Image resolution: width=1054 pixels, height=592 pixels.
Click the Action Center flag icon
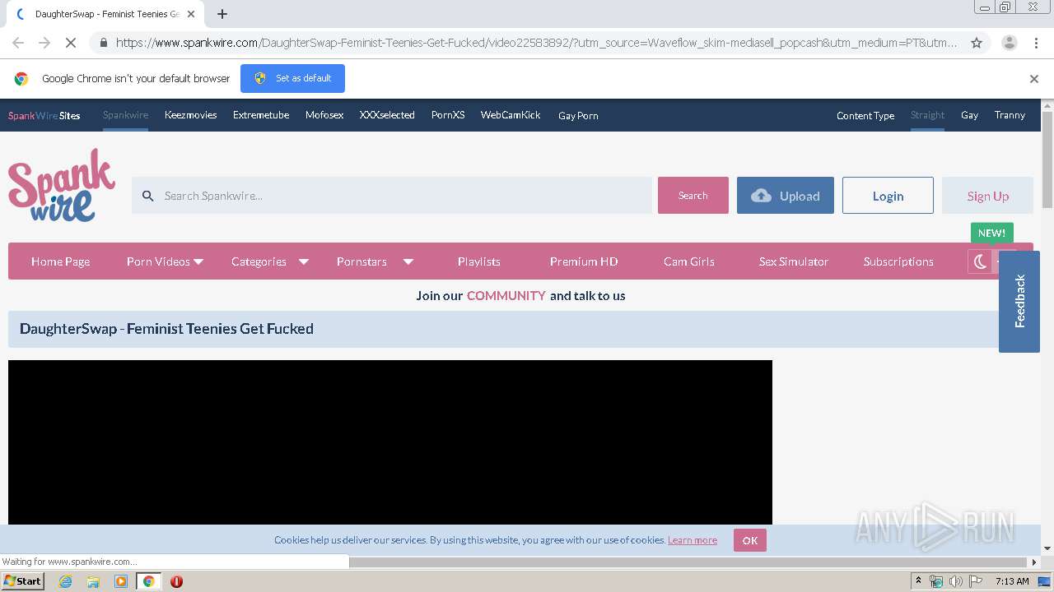(975, 581)
